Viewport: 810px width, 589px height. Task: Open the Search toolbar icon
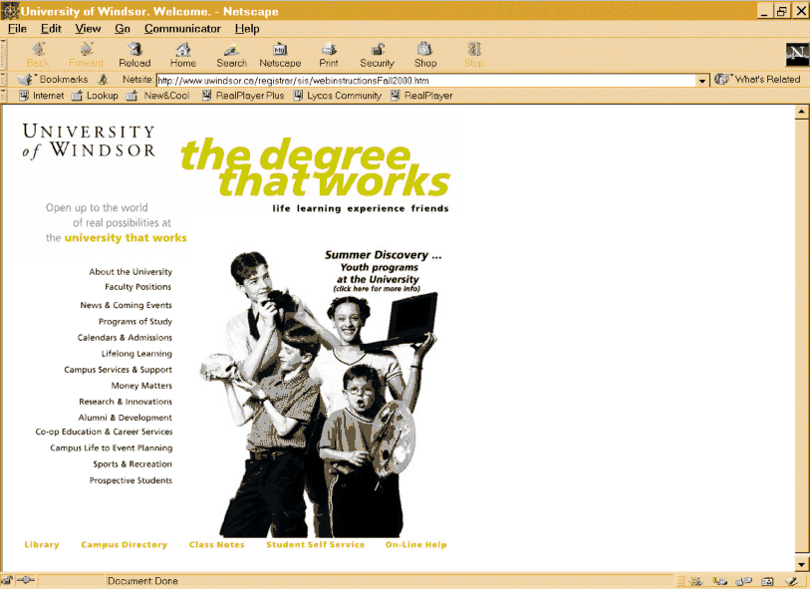pos(231,51)
